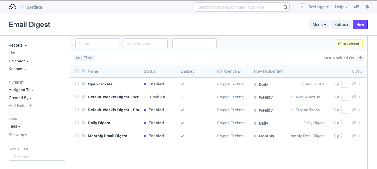
Task: Select the Open Tickets row checkbox
Action: tap(77, 84)
